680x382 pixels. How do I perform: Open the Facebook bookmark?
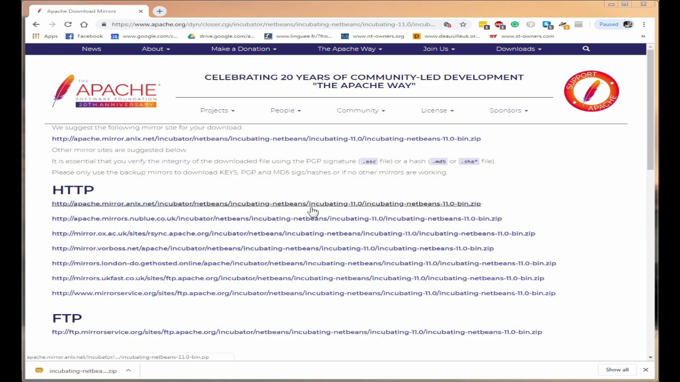pyautogui.click(x=84, y=36)
